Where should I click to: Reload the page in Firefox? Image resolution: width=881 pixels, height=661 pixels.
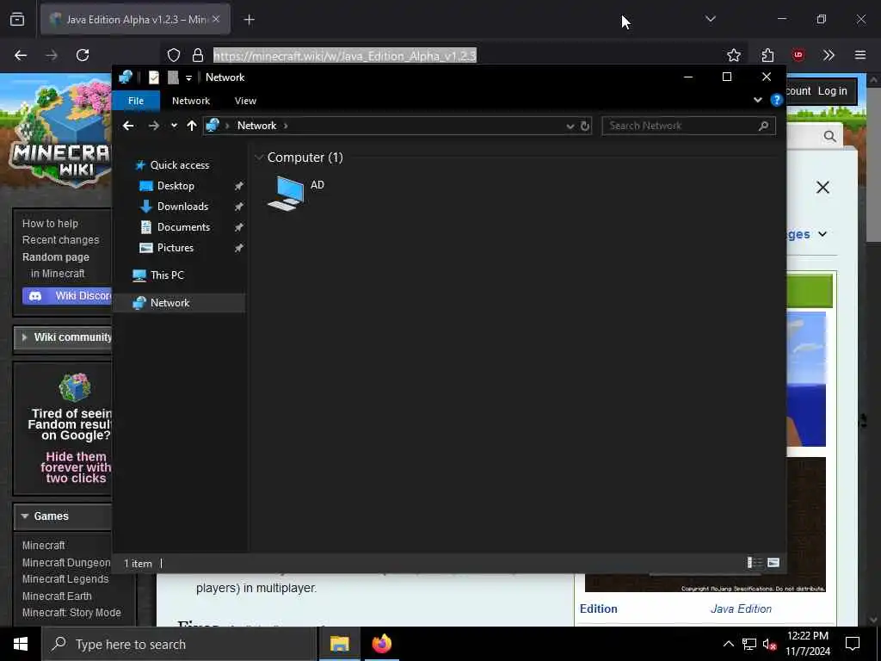click(x=83, y=55)
